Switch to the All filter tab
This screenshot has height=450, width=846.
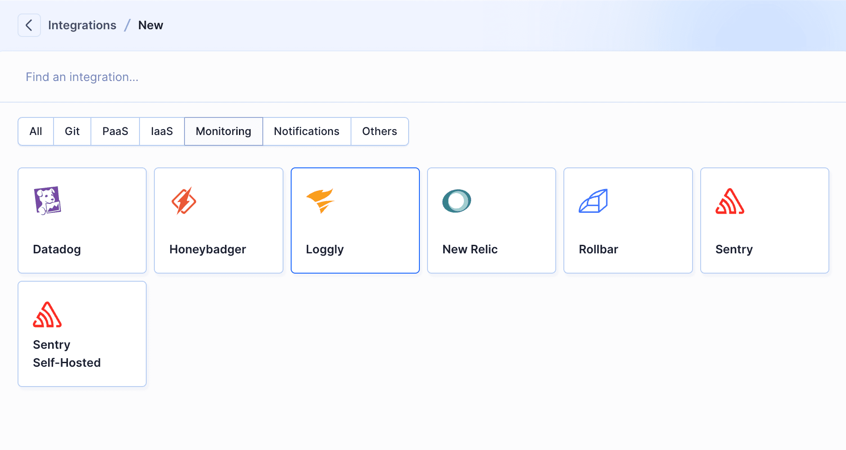36,131
